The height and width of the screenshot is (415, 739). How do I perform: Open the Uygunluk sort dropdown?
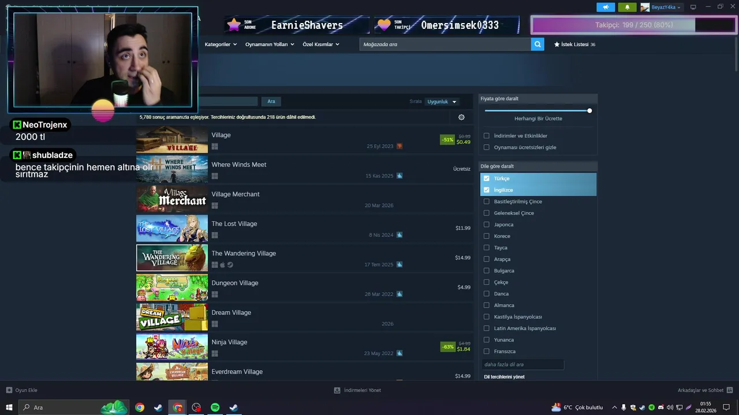(x=442, y=101)
